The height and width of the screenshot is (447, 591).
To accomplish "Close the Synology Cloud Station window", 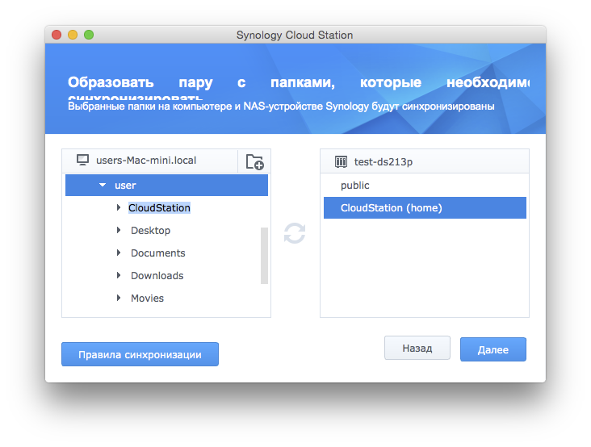I will point(57,35).
